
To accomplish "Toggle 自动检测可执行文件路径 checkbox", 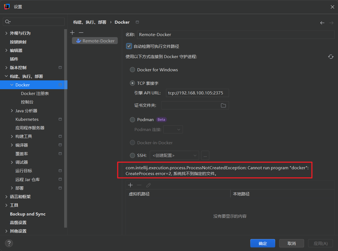I will [x=129, y=46].
